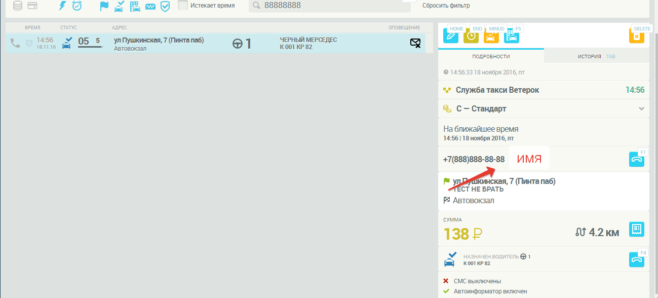Viewport: 658px width, 298px height.
Task: Click the crossed-out envelope notification icon
Action: [415, 44]
